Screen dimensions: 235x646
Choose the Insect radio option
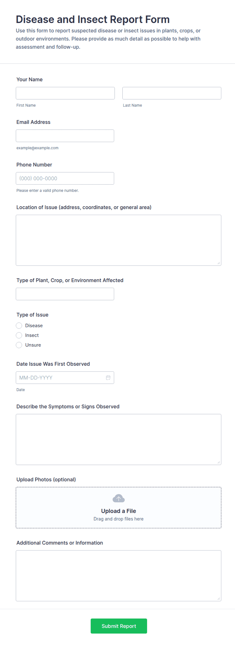(19, 335)
